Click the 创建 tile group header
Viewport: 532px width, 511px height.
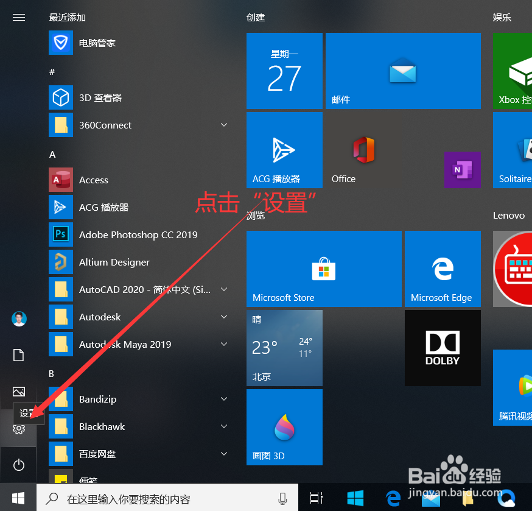point(256,17)
